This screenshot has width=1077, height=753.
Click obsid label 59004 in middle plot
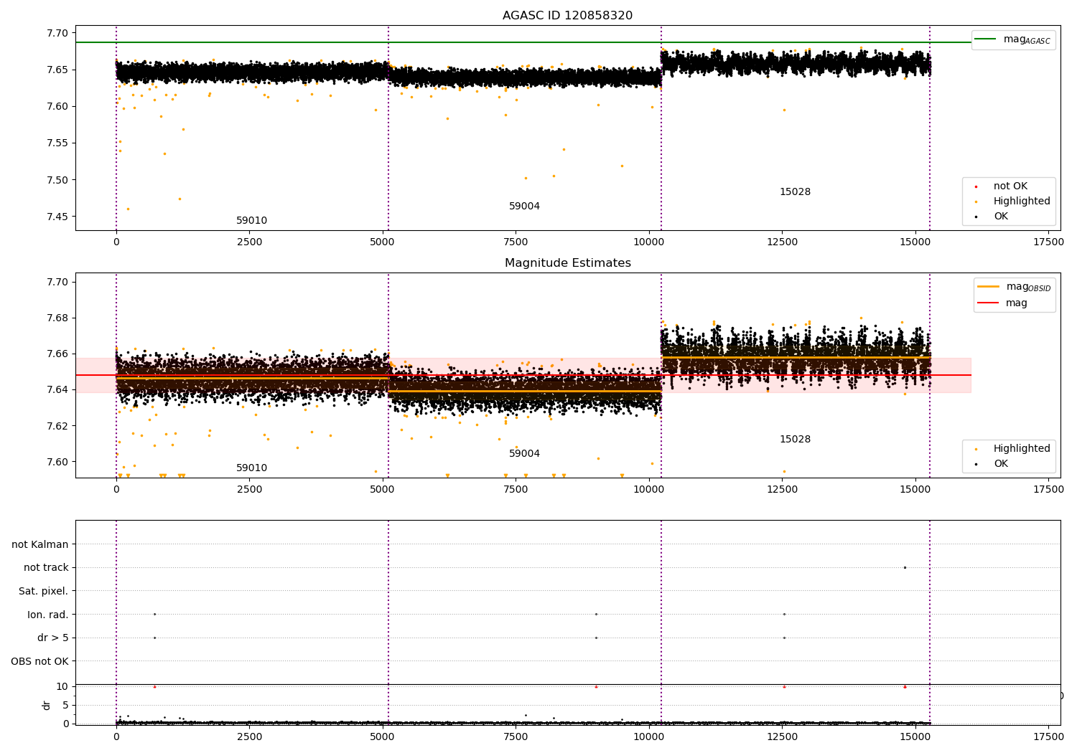(524, 454)
